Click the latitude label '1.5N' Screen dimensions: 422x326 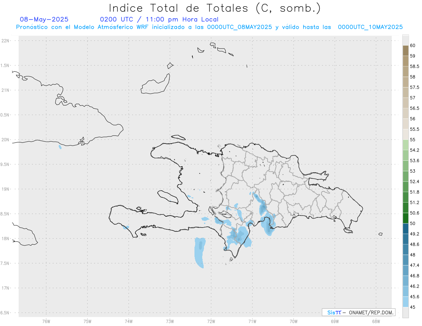5,65
